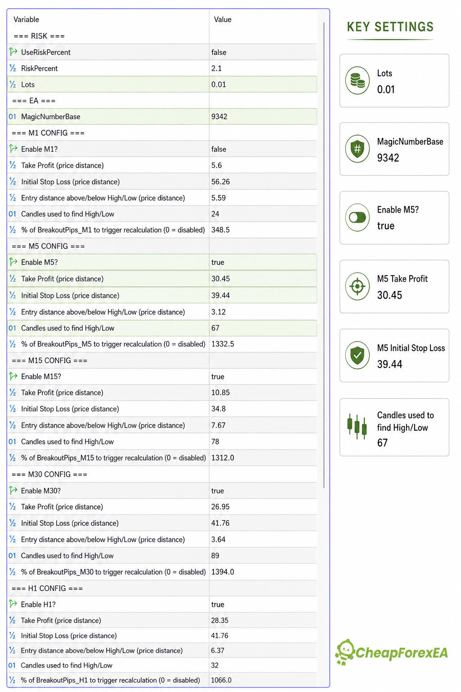The image size is (461, 692).
Task: Click the crosshair icon on M5 Take Profit card
Action: coord(357,286)
